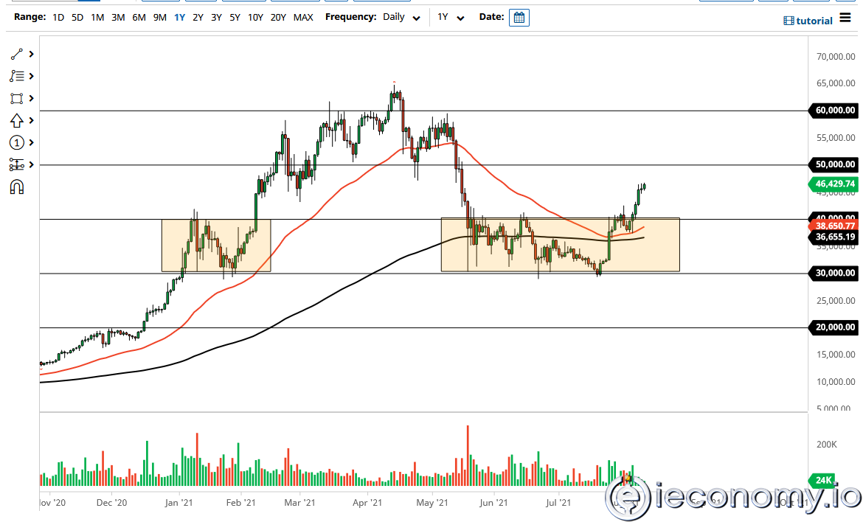The width and height of the screenshot is (863, 522).
Task: Open the 1Y period dropdown next to Frequency
Action: tap(451, 17)
